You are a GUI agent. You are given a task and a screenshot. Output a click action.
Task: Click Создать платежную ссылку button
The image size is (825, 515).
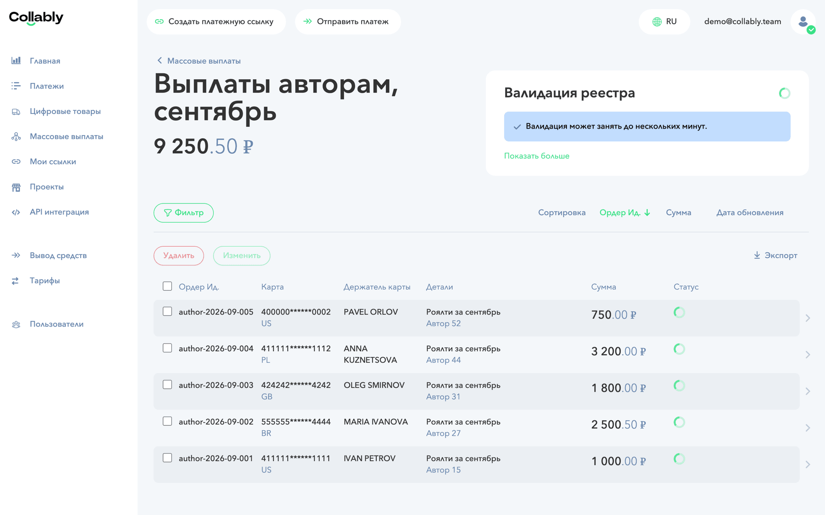tap(216, 22)
